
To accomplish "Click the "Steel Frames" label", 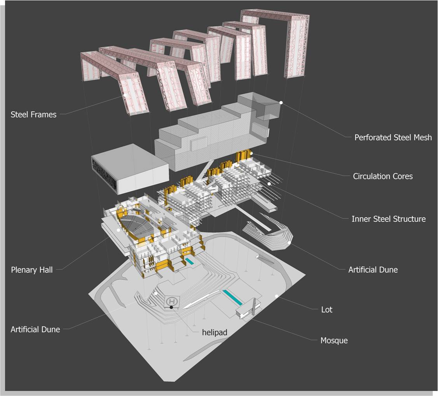I will 33,115.
